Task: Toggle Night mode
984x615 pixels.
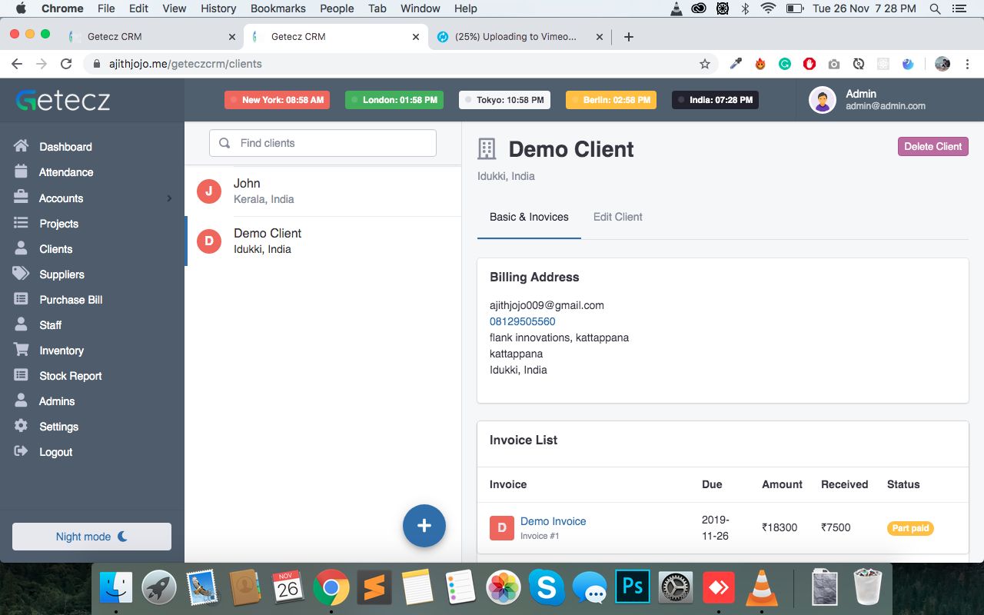Action: tap(91, 537)
